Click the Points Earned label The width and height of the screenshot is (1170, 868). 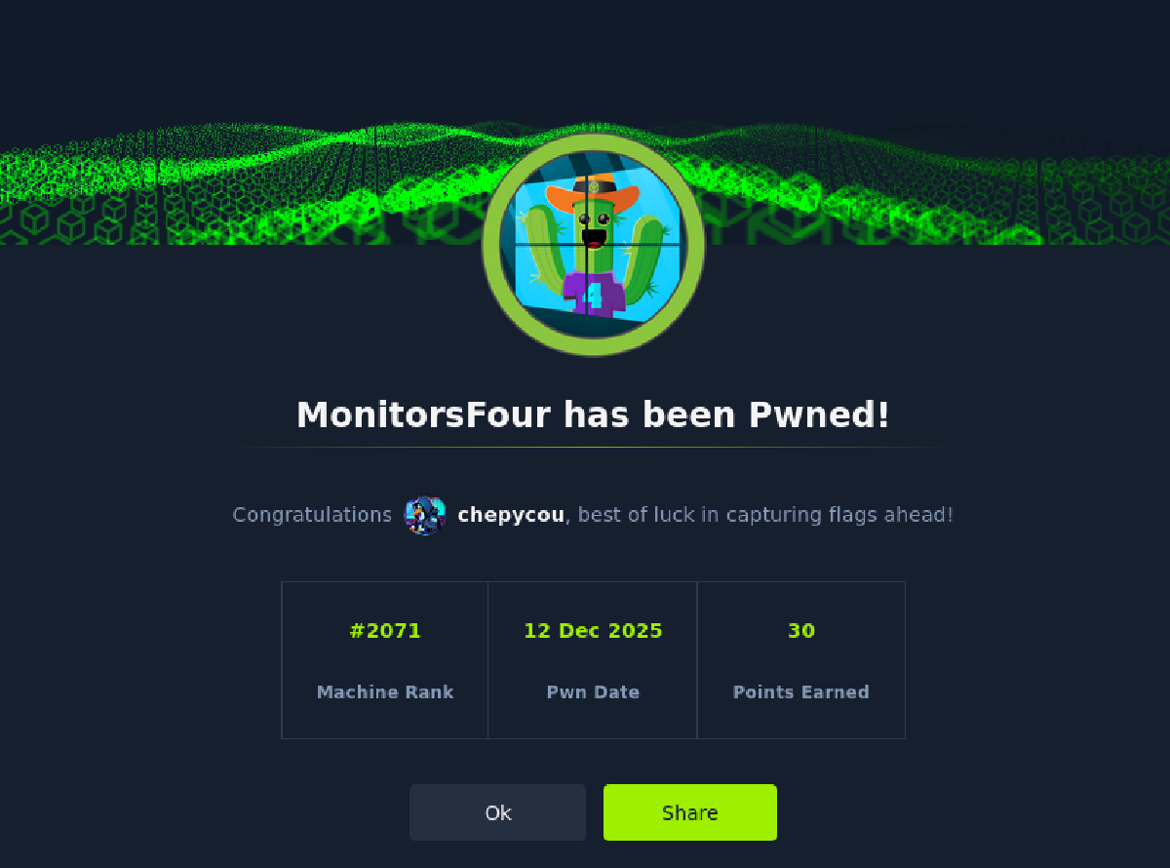801,692
